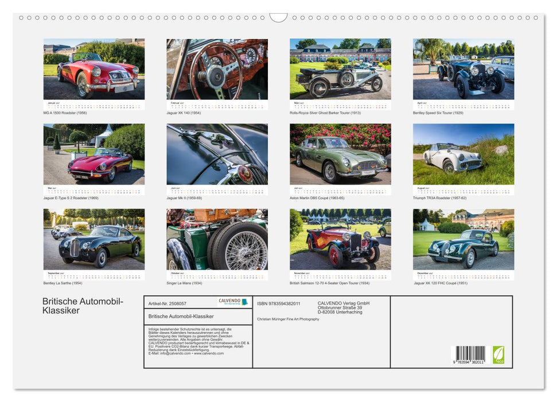
Task: Click caption 'Aston Martin DB5 Coupé (1963-65)'
Action: coord(317,198)
